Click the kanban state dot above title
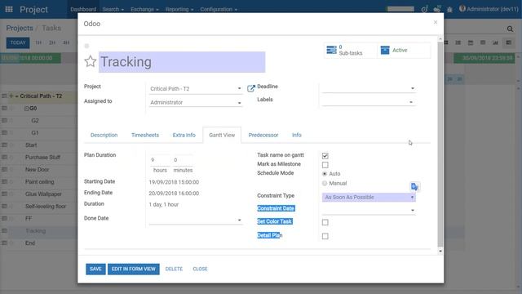Viewport: 522px width, 294px height. [87, 46]
